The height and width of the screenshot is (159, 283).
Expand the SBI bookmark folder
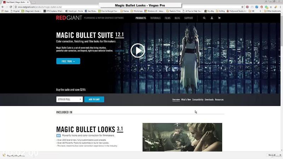[x=252, y=11]
